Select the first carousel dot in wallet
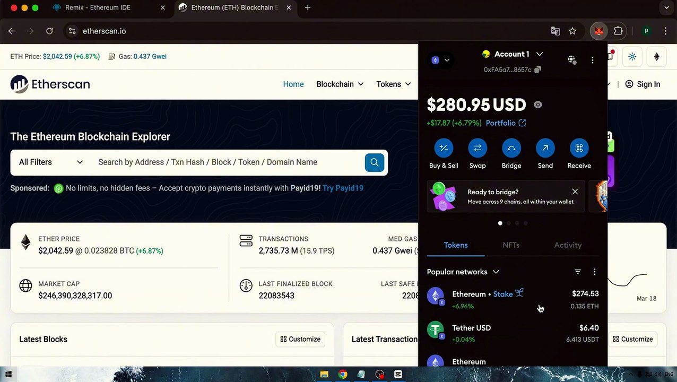The height and width of the screenshot is (382, 677). coord(500,223)
